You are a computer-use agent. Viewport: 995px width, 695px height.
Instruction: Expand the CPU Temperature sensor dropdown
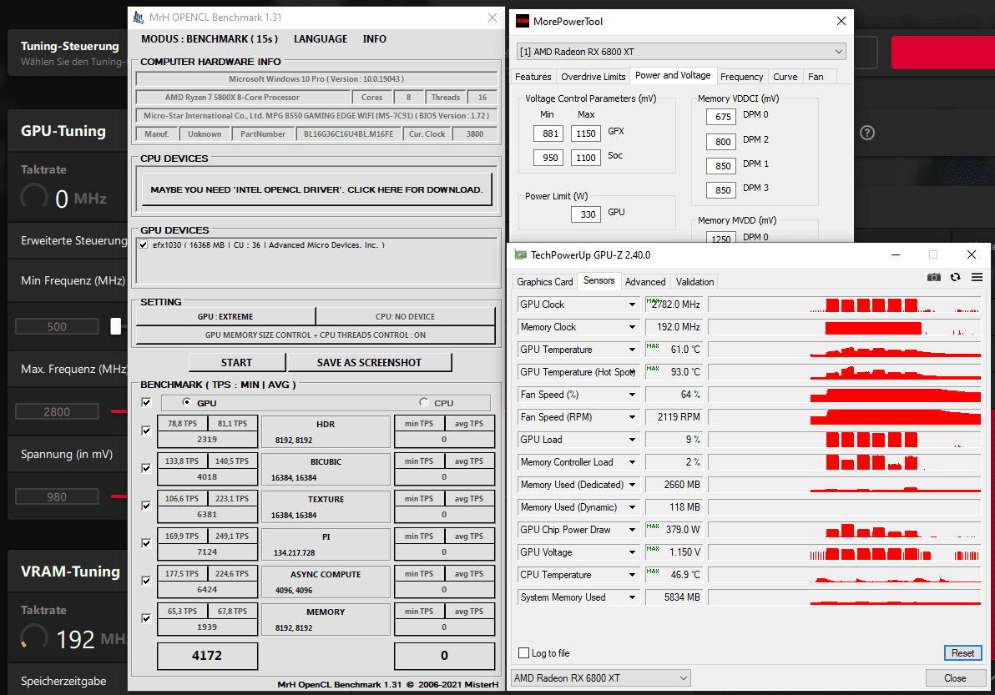pyautogui.click(x=632, y=575)
